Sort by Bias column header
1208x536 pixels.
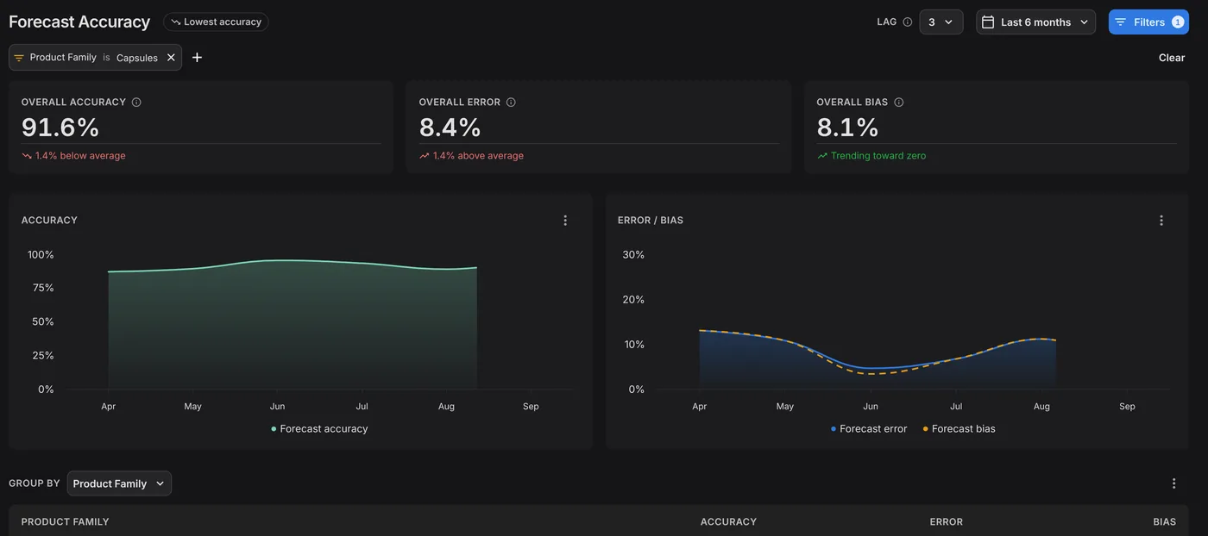coord(1165,522)
